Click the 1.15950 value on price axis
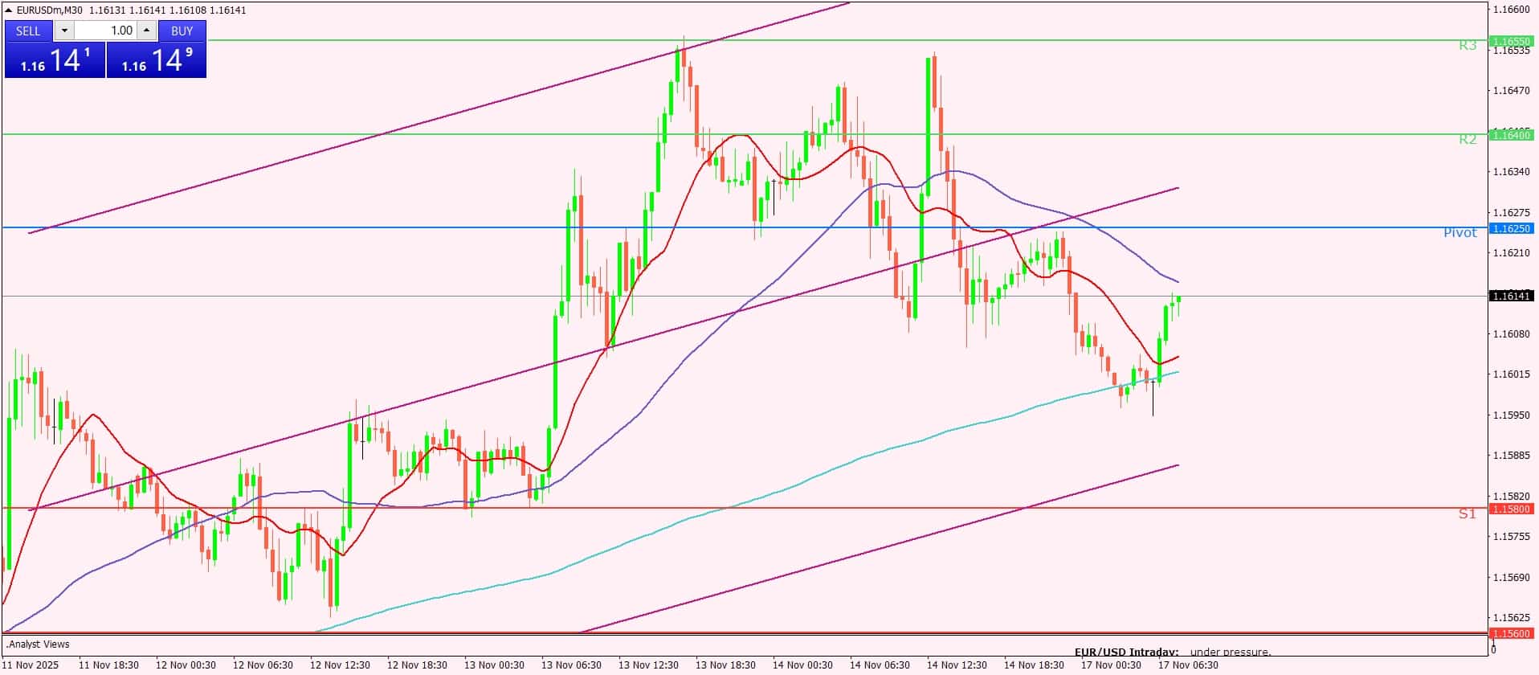The width and height of the screenshot is (1539, 675). (1511, 415)
